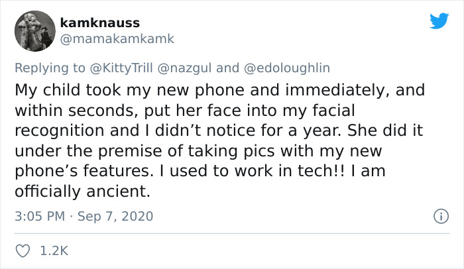The image size is (464, 269).
Task: Follow the @edoloughlin mention link
Action: coord(287,68)
